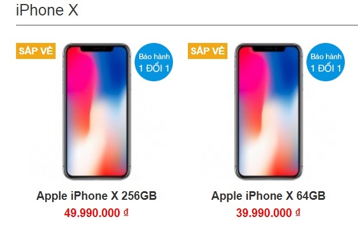Click the SẮP VỀ badge on 256GB model
Screen dimensions: 358x229
click(x=36, y=51)
